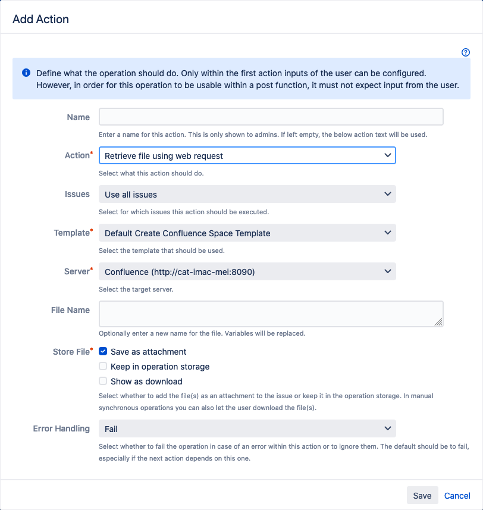Click the File Name textarea resize handle
This screenshot has height=510, width=483.
click(439, 323)
